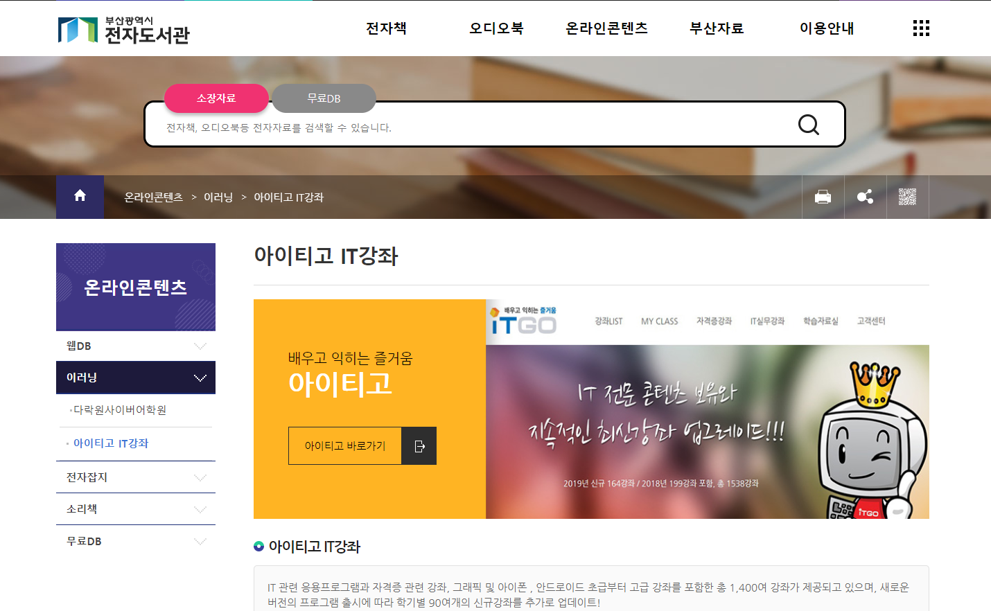Open the 온라인콘텐츠 top menu
991x611 pixels.
click(606, 28)
